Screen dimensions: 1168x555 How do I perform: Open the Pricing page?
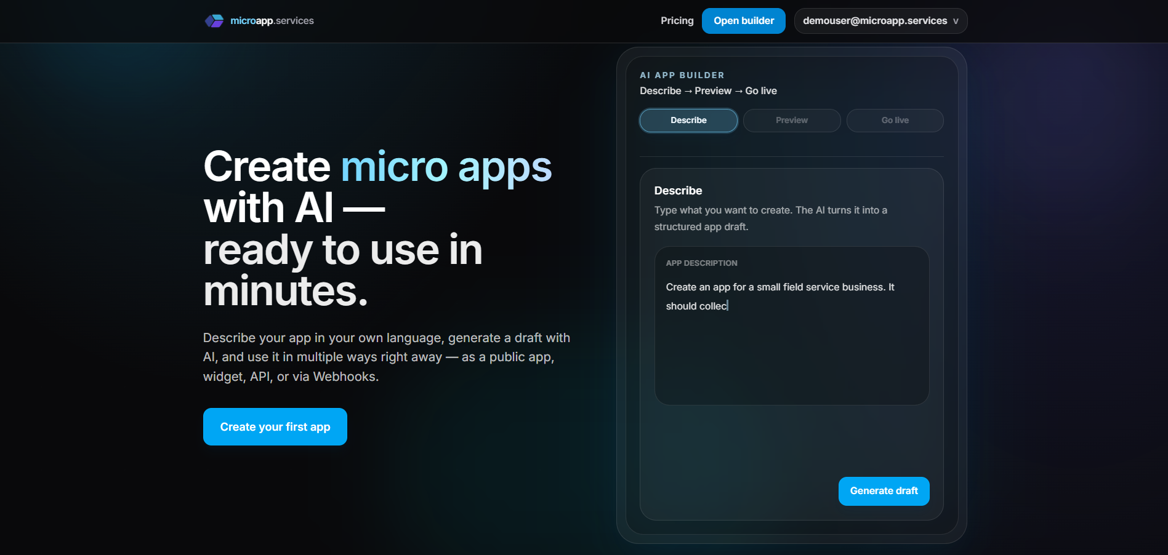(x=677, y=20)
